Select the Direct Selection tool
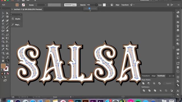182x102 pixels. point(7,13)
